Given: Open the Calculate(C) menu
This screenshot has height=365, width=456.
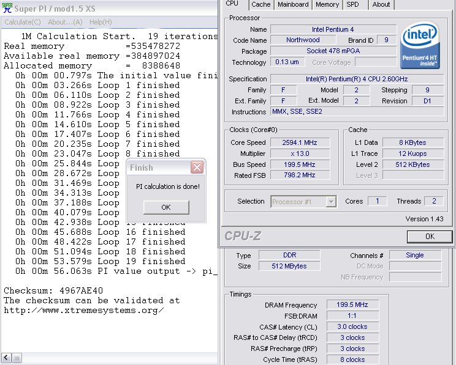Looking at the screenshot, I should click(x=23, y=22).
